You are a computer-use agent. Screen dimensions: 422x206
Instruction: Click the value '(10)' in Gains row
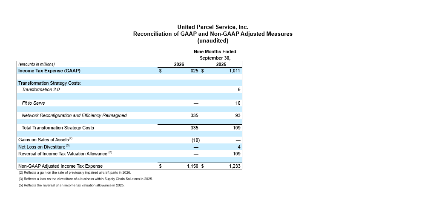(195, 140)
